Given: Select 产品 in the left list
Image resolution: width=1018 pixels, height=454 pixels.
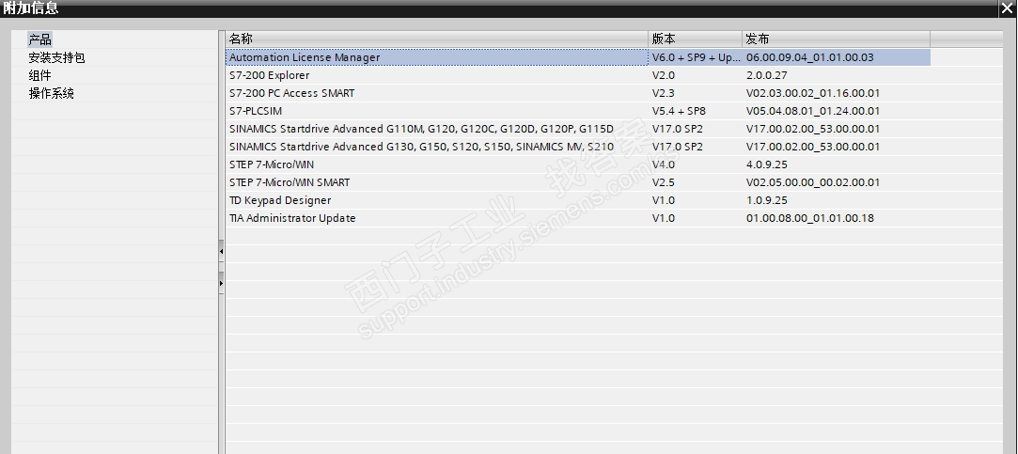Looking at the screenshot, I should (x=39, y=39).
